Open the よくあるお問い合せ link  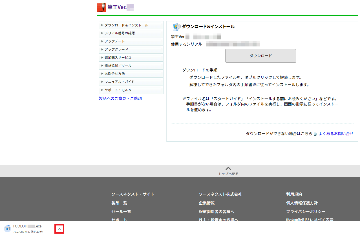pos(336,134)
